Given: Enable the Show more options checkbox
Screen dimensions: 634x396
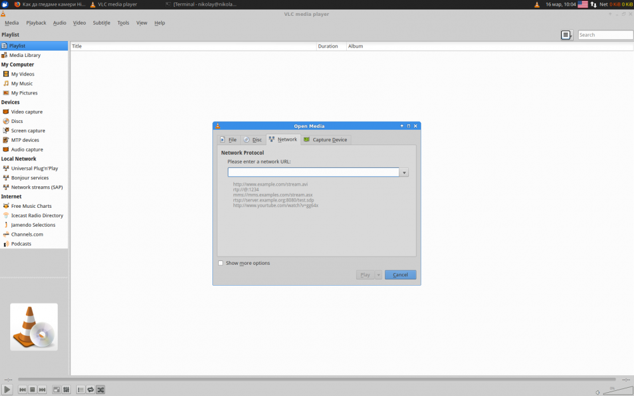Looking at the screenshot, I should tap(221, 263).
